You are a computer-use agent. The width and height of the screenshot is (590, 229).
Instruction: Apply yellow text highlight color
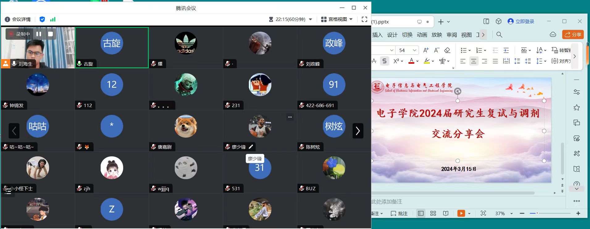pos(427,61)
